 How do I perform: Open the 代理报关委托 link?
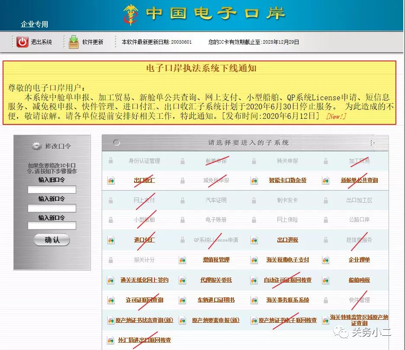tap(216, 280)
